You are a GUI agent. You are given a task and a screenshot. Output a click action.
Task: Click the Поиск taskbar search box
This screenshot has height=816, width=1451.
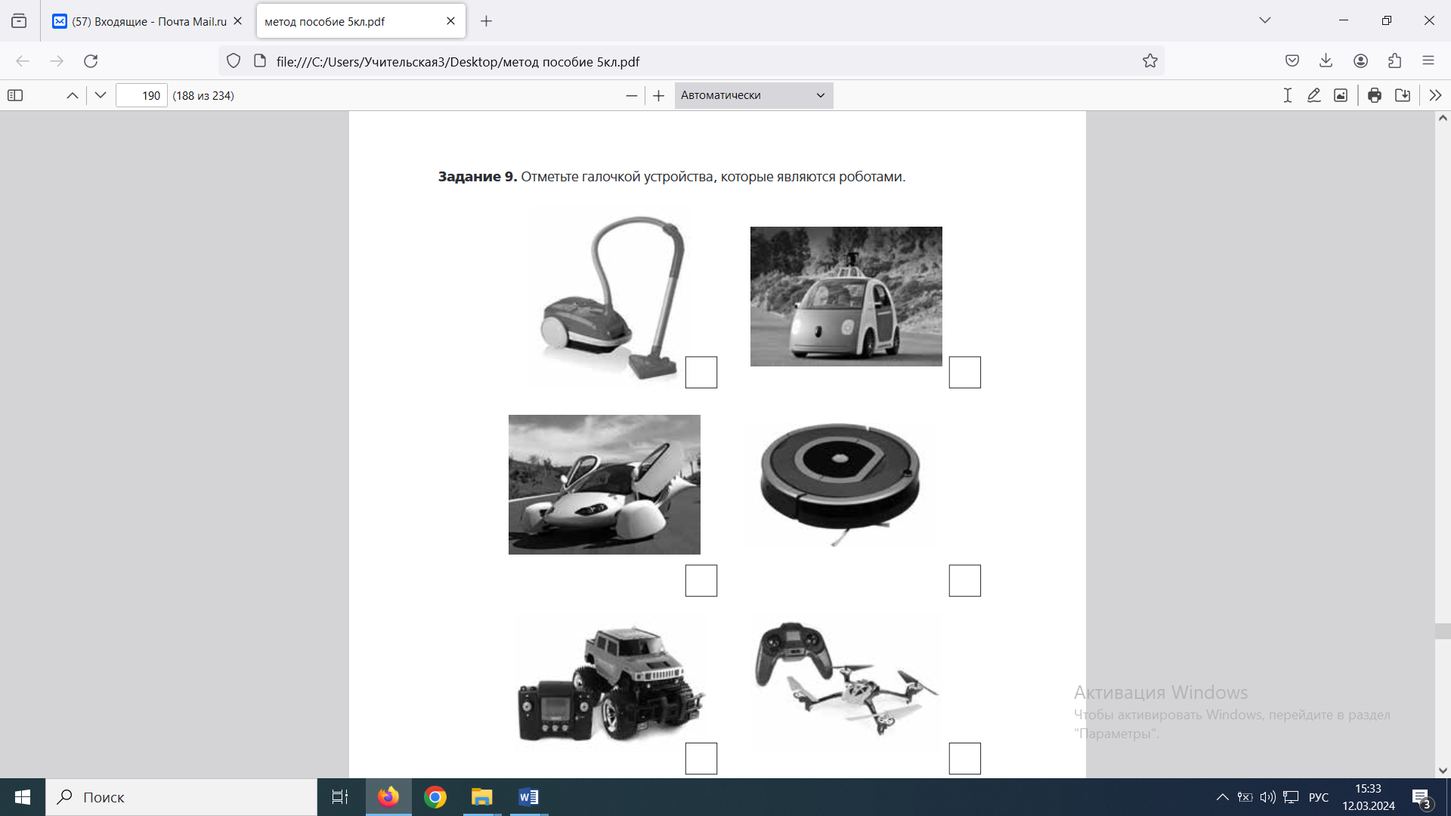click(x=181, y=797)
